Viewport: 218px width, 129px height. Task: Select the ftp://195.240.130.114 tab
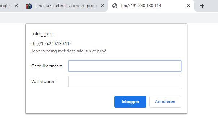point(151,6)
